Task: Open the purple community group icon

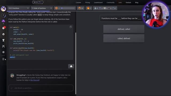Action: tap(3, 21)
